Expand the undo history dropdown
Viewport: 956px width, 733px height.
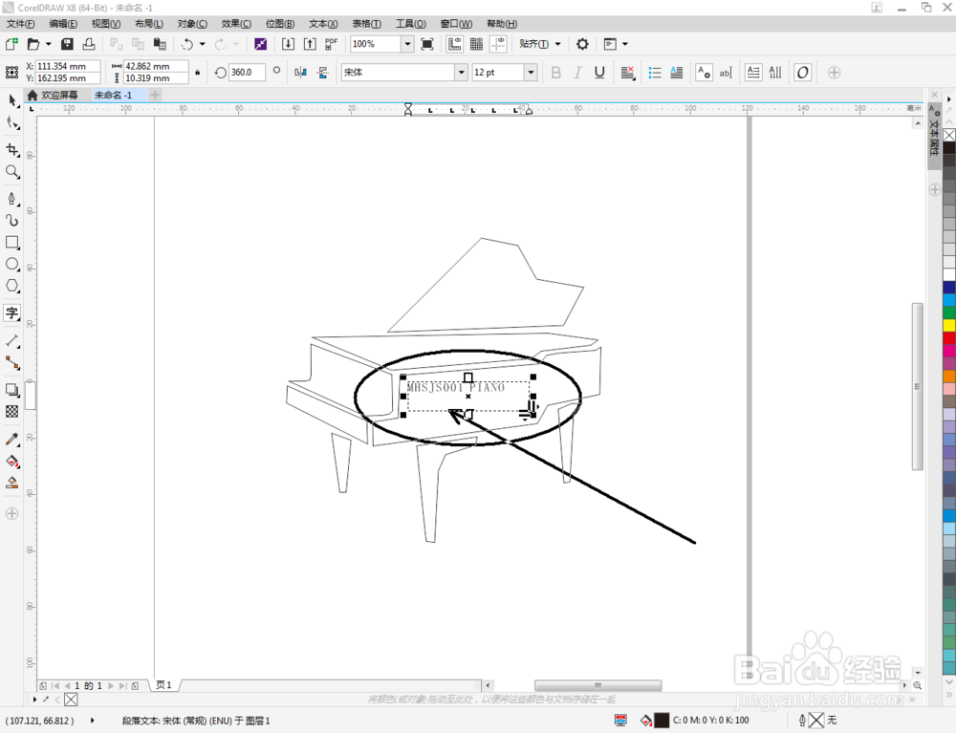pos(203,44)
